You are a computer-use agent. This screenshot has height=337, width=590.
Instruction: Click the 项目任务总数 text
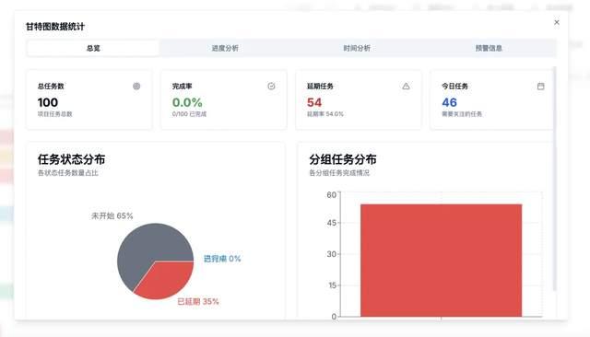click(54, 114)
